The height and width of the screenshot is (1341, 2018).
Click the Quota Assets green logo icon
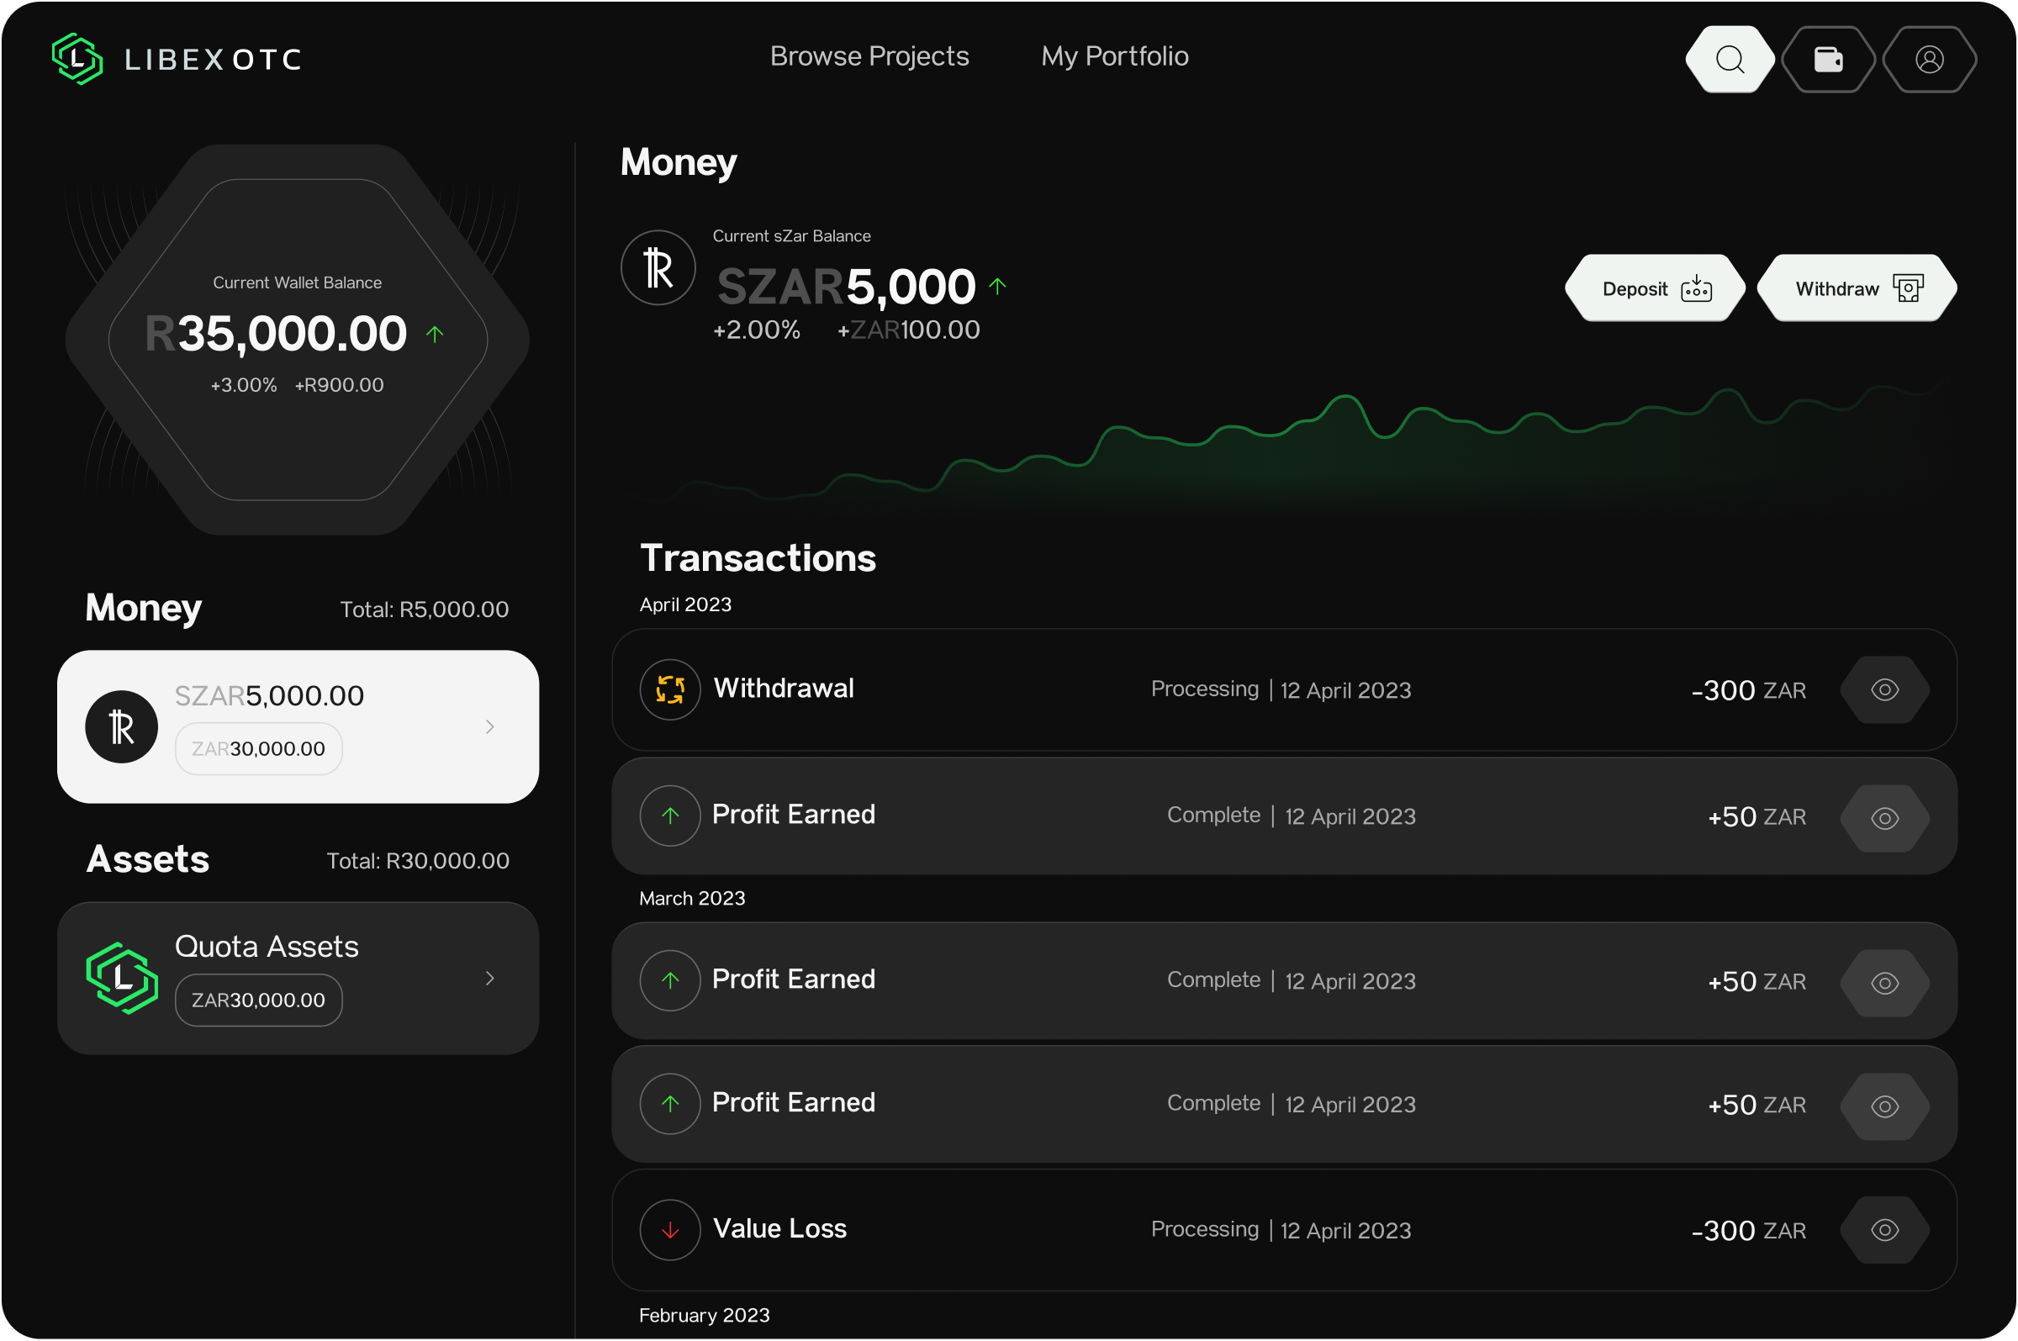pos(121,978)
